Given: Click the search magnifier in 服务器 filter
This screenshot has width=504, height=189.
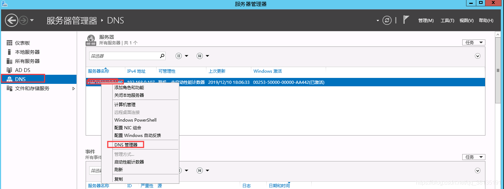Looking at the screenshot, I should 162,56.
